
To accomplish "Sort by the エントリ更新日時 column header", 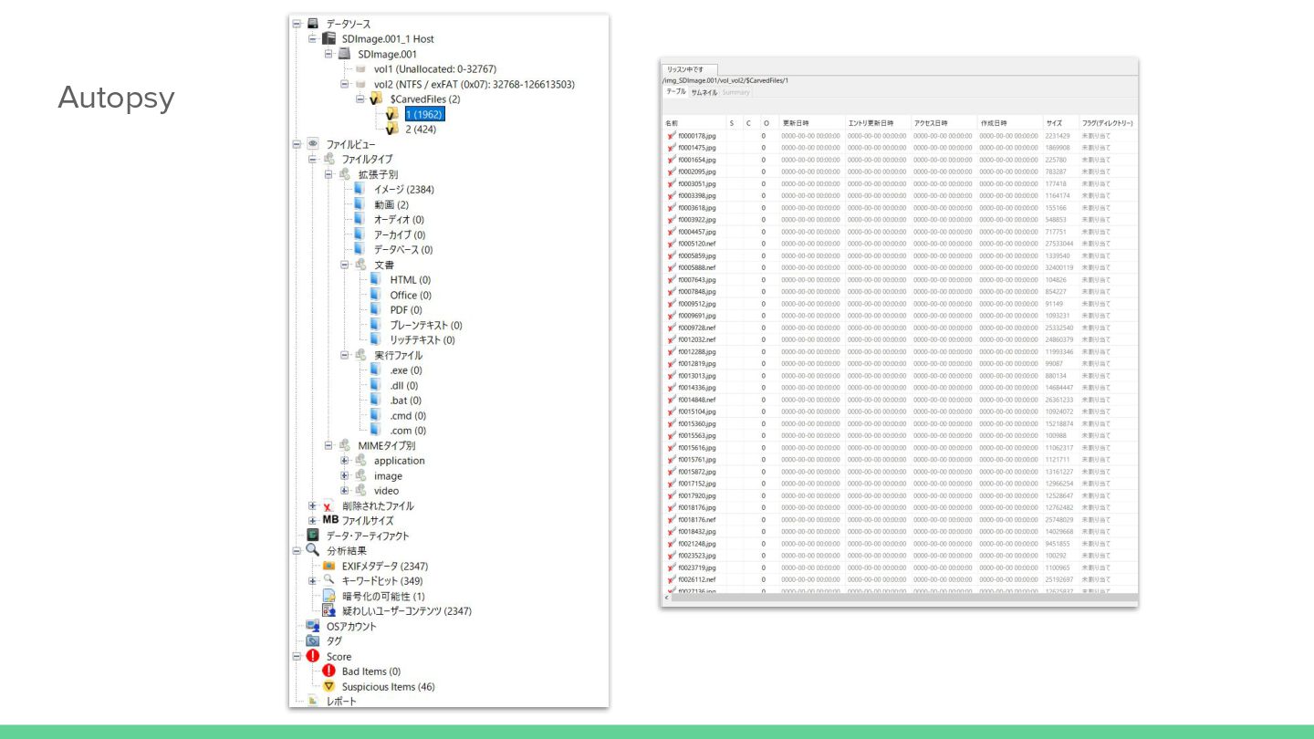I will (877, 122).
